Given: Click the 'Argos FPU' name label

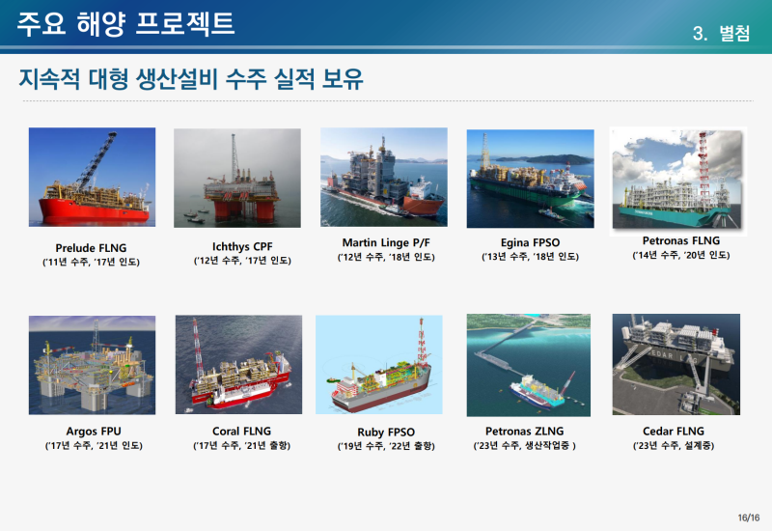Looking at the screenshot, I should [x=93, y=431].
